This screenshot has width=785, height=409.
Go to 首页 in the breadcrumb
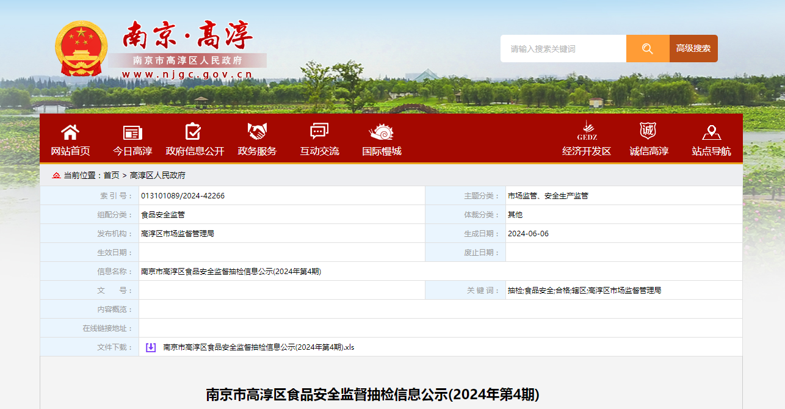tap(111, 175)
